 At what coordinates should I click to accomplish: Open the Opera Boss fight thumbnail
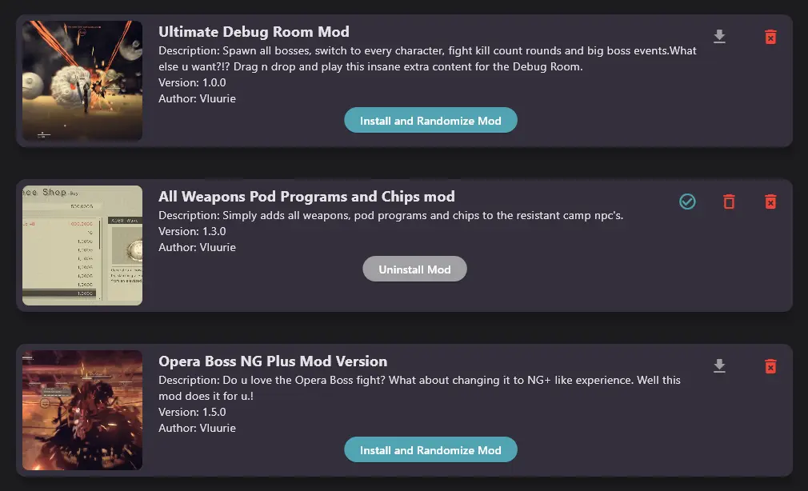(x=82, y=410)
